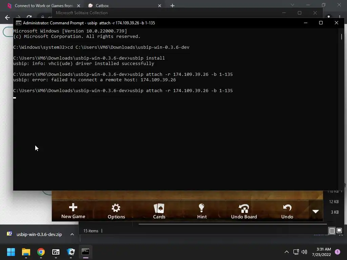The width and height of the screenshot is (347, 260).
Task: Open Solitaire Options gear
Action: (x=116, y=211)
